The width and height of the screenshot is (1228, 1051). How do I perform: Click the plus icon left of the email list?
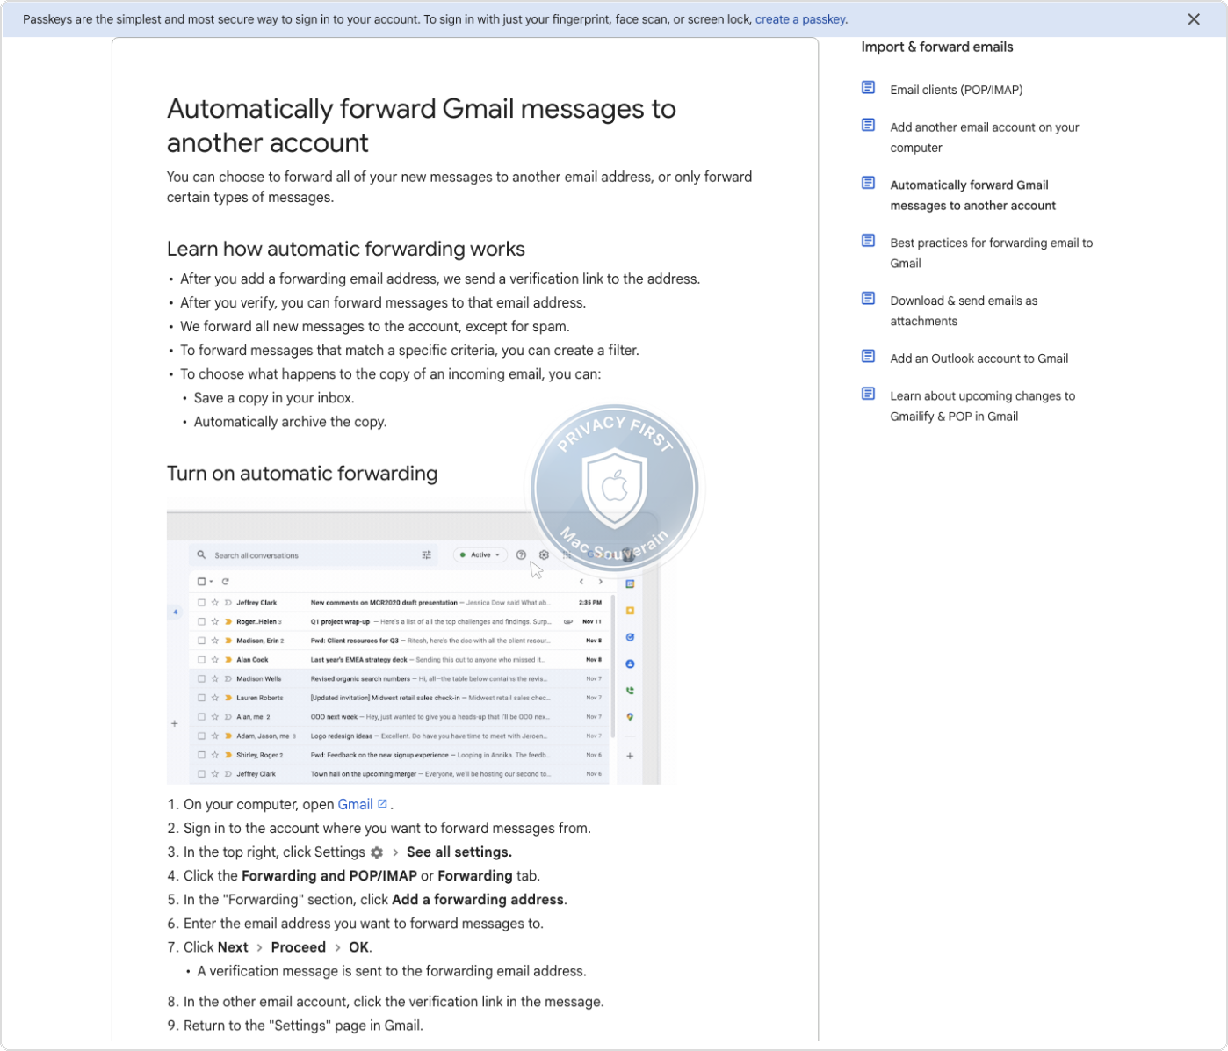[x=174, y=723]
